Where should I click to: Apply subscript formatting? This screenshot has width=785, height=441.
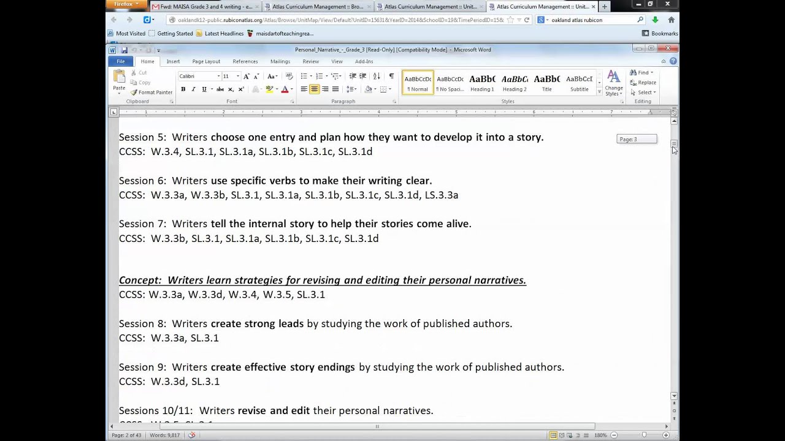(231, 89)
